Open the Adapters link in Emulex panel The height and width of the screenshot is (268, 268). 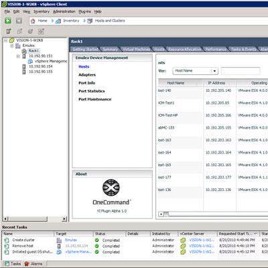tap(87, 75)
